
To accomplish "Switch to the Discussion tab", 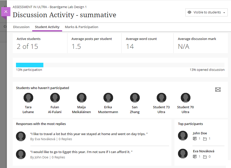I will [x=21, y=27].
